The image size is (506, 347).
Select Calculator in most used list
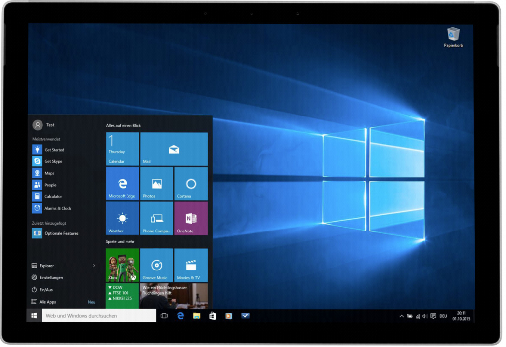click(53, 196)
